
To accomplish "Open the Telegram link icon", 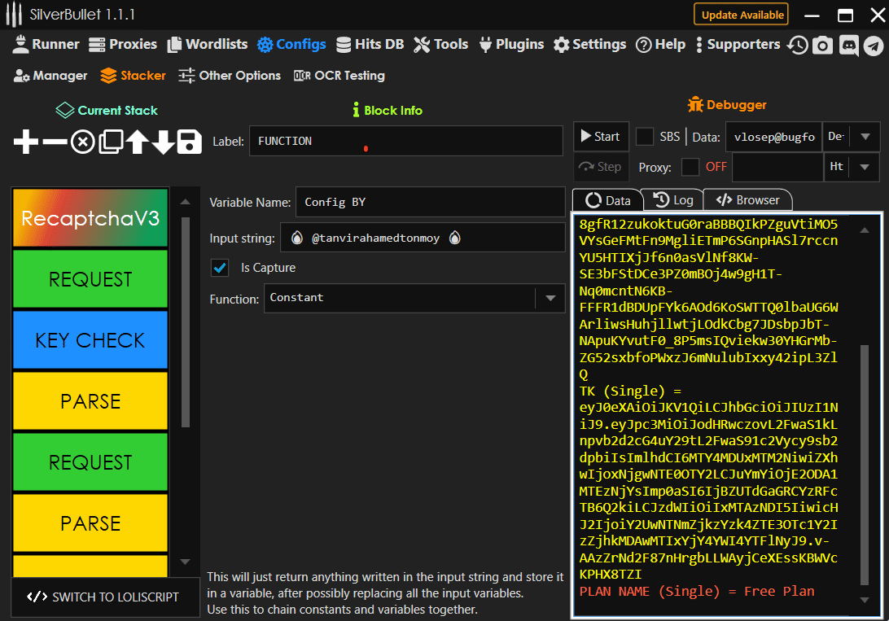I will [x=873, y=45].
